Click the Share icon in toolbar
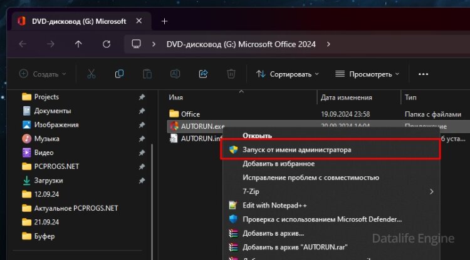The width and height of the screenshot is (470, 260). [203, 74]
